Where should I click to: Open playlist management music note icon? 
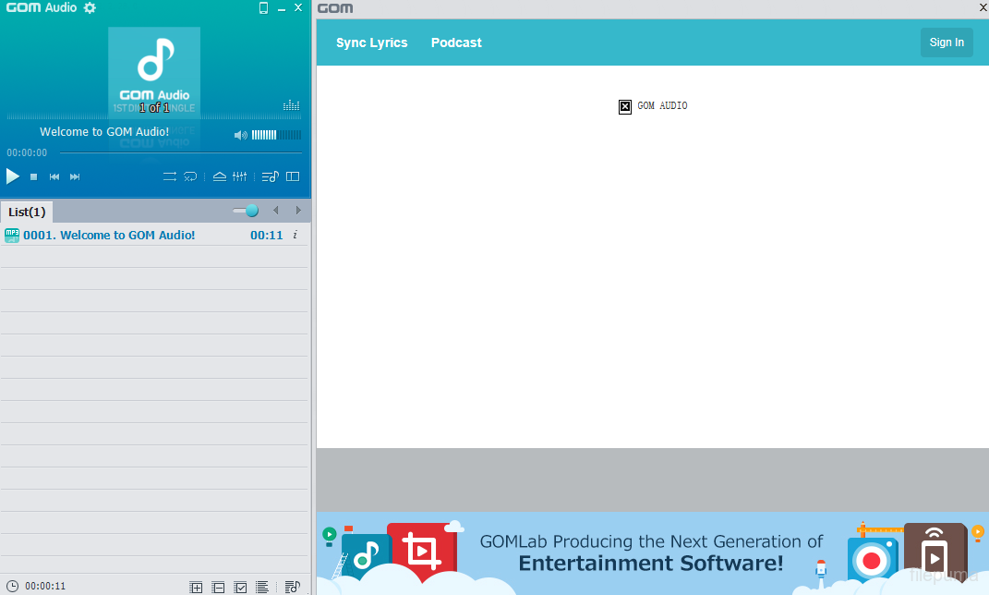click(x=292, y=588)
